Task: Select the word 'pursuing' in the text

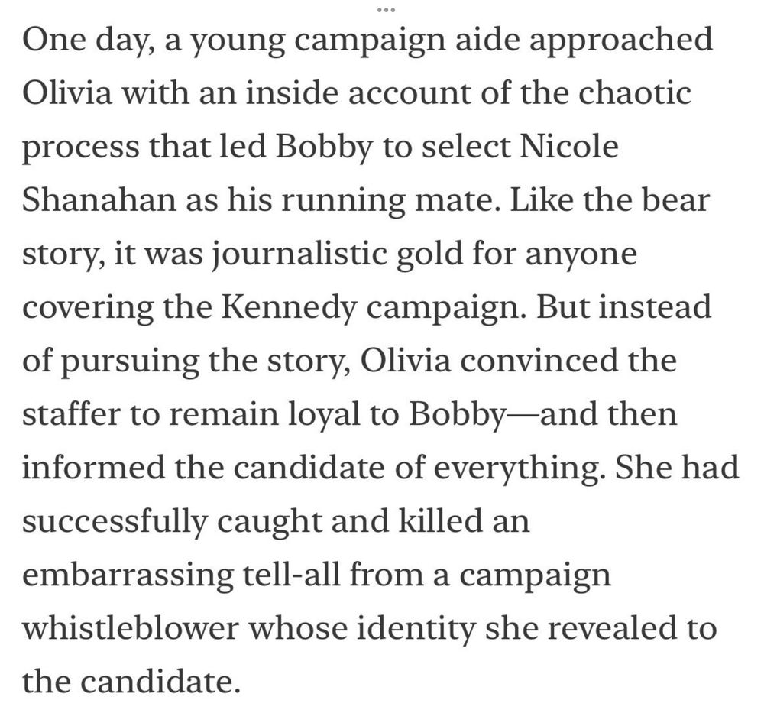Action: pos(130,362)
